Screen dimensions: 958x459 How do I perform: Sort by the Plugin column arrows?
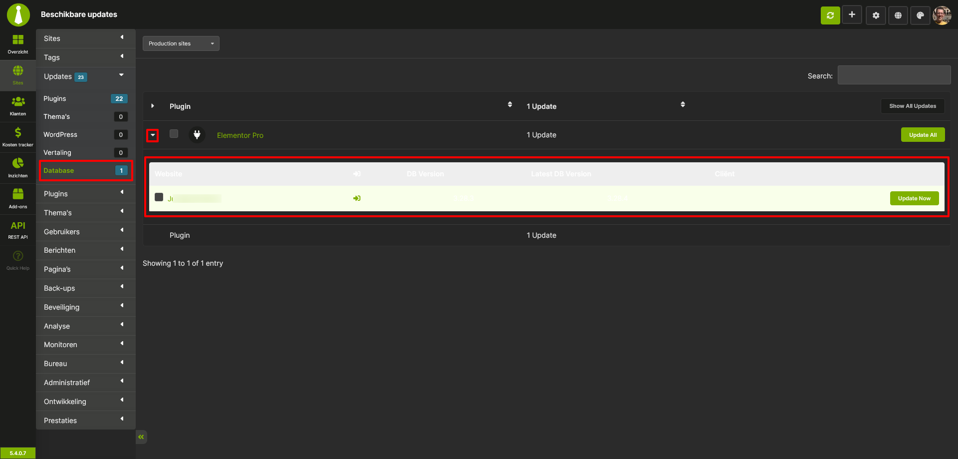[510, 104]
